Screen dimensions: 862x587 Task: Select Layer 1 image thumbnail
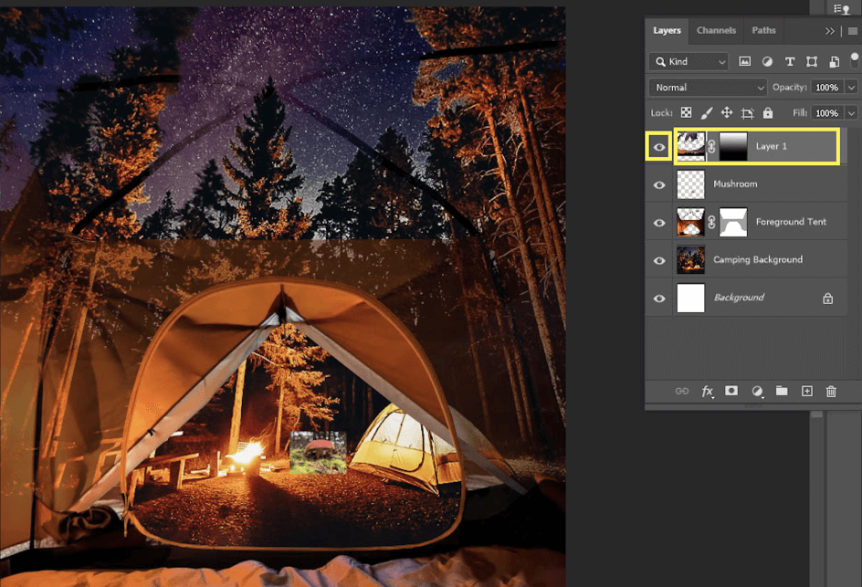point(690,146)
